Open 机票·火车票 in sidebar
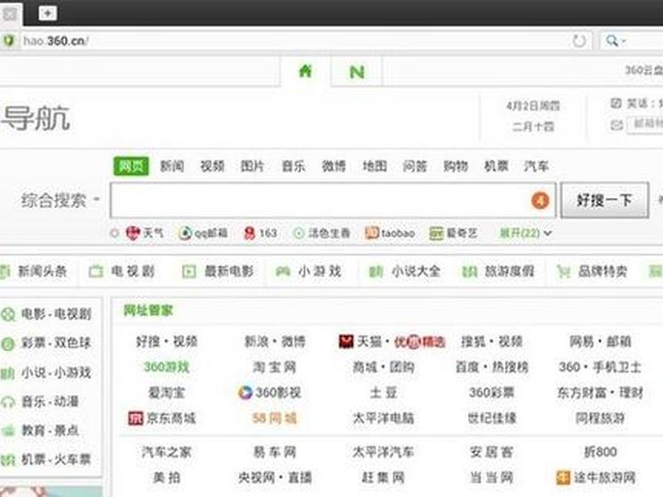 (x=56, y=460)
